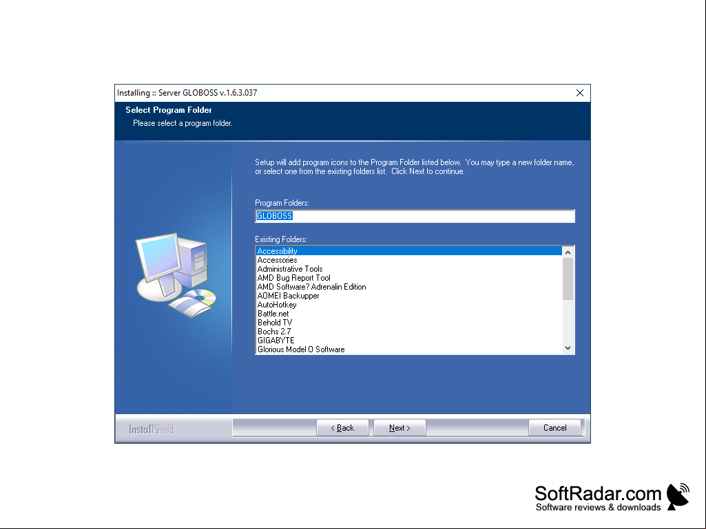Select Behold TV folder

[409, 323]
